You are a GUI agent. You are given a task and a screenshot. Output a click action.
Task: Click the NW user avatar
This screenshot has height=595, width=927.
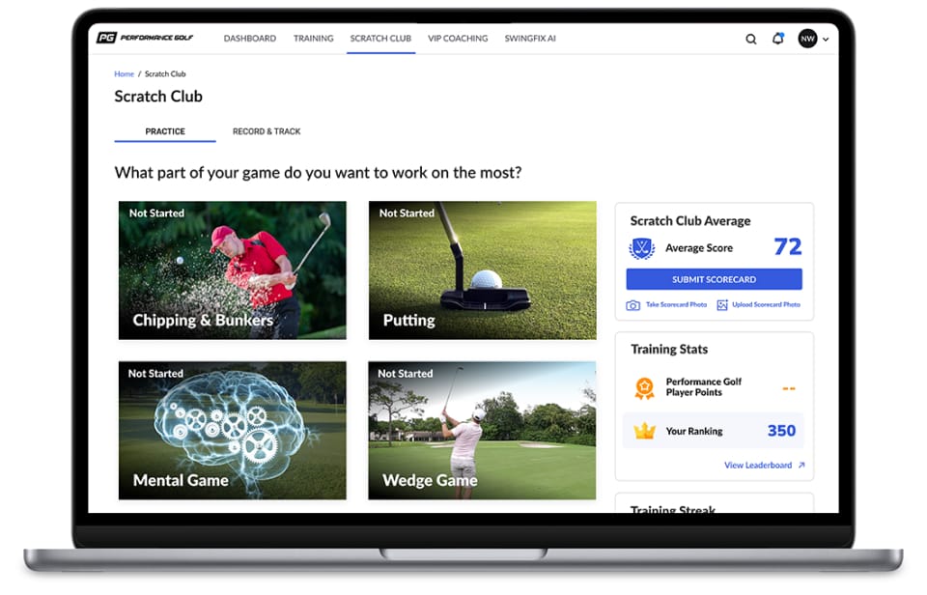click(807, 39)
